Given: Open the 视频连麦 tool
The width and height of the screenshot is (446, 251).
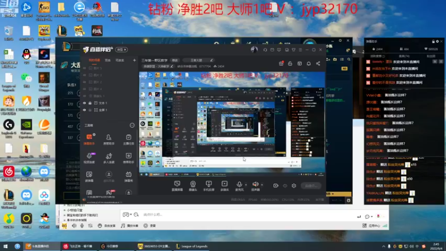Looking at the screenshot, I should pyautogui.click(x=89, y=158).
